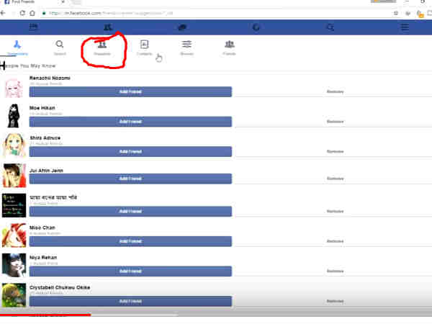Open the Contacts tab
This screenshot has height=324, width=432.
pyautogui.click(x=144, y=48)
